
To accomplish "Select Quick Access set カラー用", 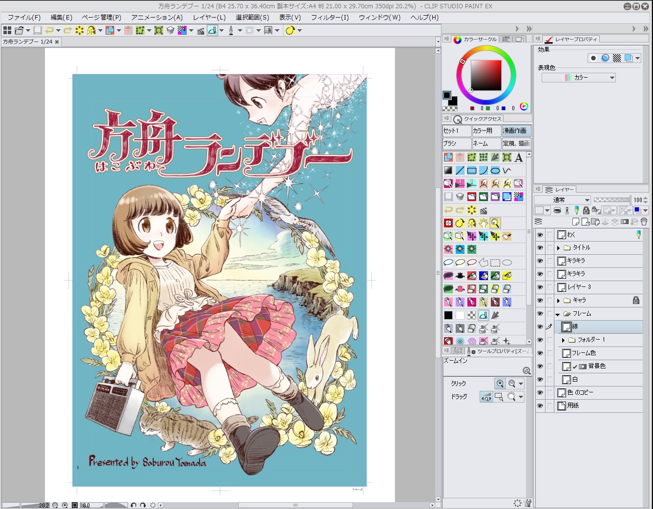I will (486, 131).
